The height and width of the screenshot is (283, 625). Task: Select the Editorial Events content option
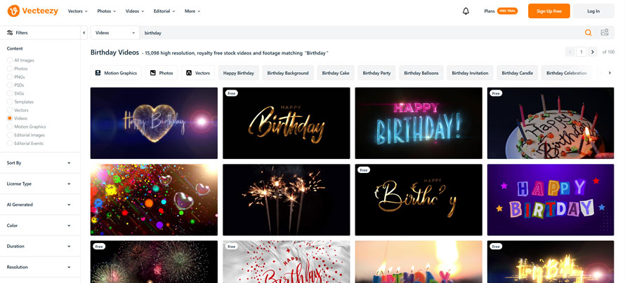[x=25, y=144]
